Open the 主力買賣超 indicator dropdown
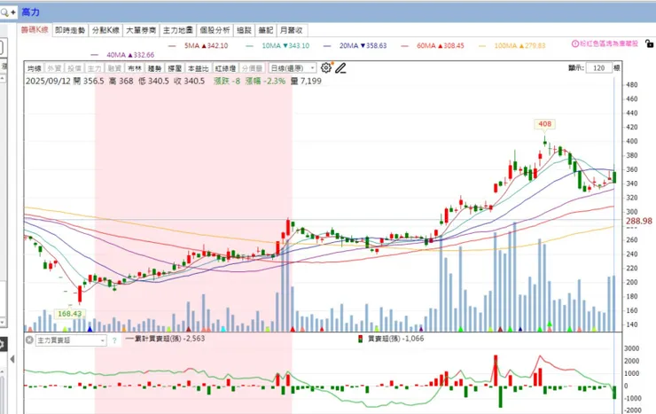Image resolution: width=656 pixels, height=414 pixels. [x=70, y=340]
